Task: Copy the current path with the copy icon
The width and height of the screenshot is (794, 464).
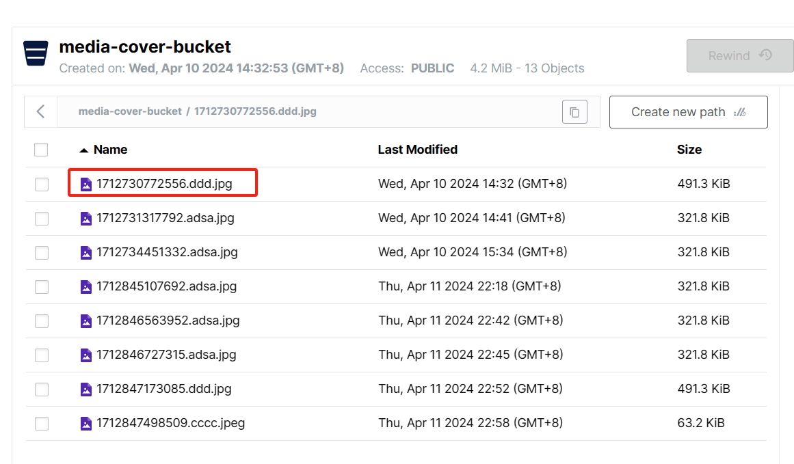Action: [x=574, y=112]
